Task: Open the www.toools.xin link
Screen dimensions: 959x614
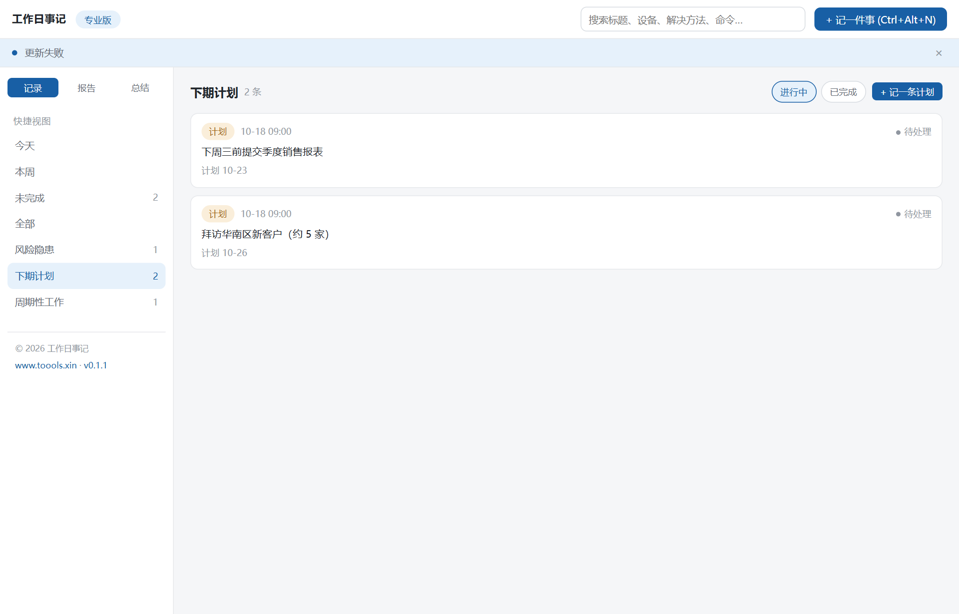Action: 46,365
